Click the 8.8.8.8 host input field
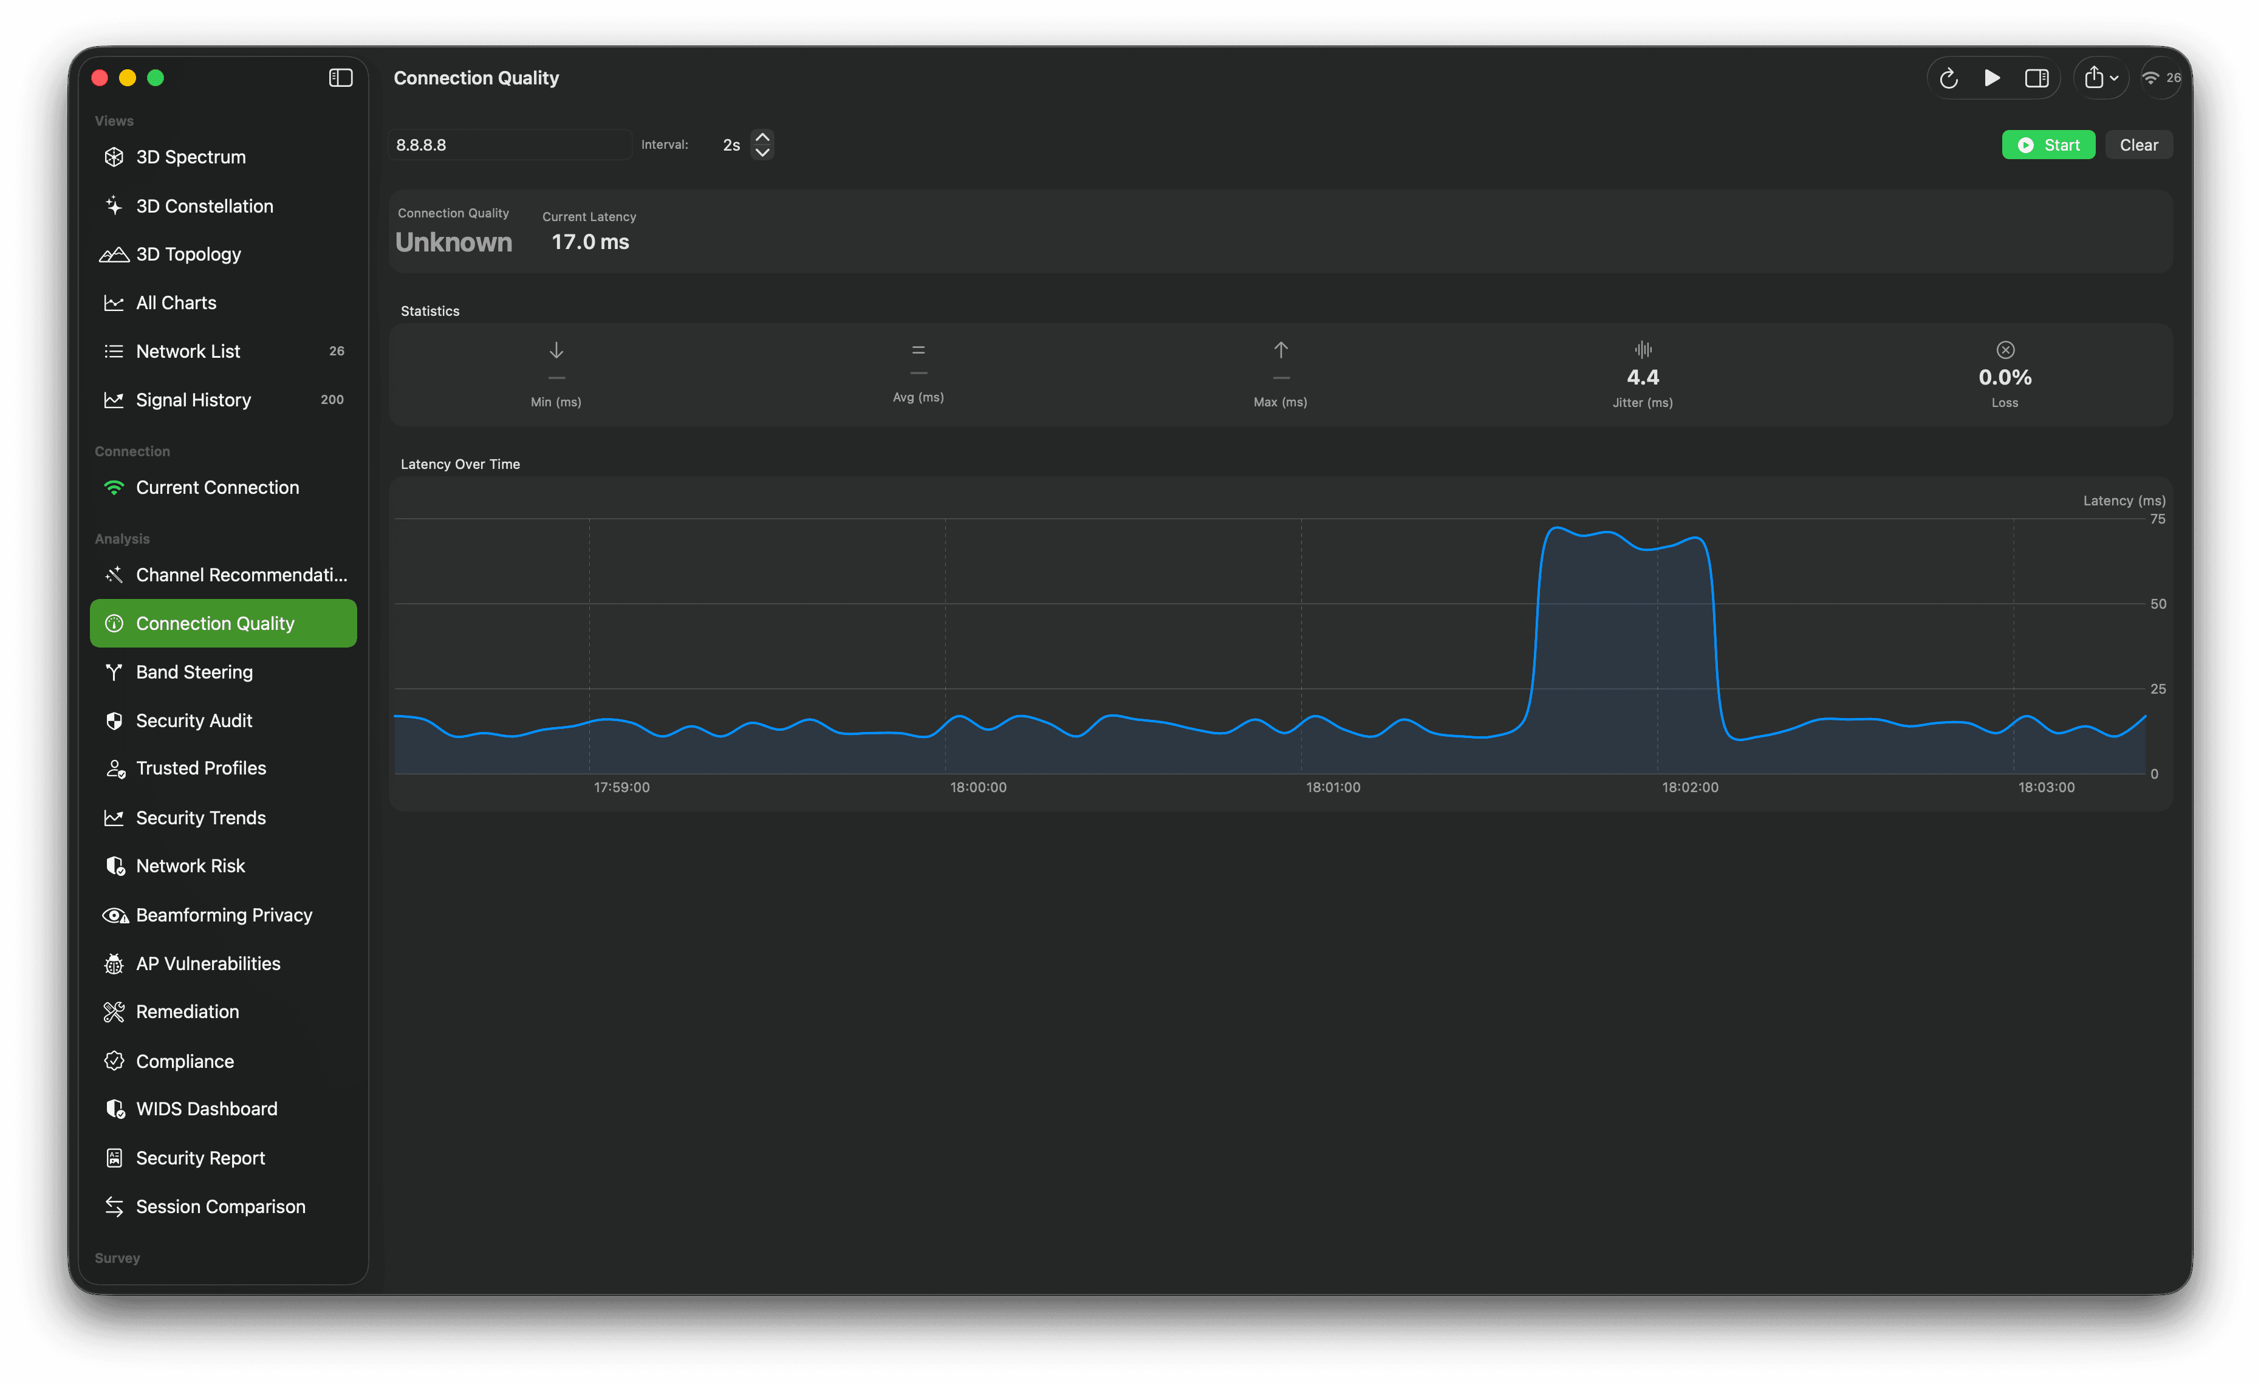Screen dimensions: 2261x1385 (510, 145)
